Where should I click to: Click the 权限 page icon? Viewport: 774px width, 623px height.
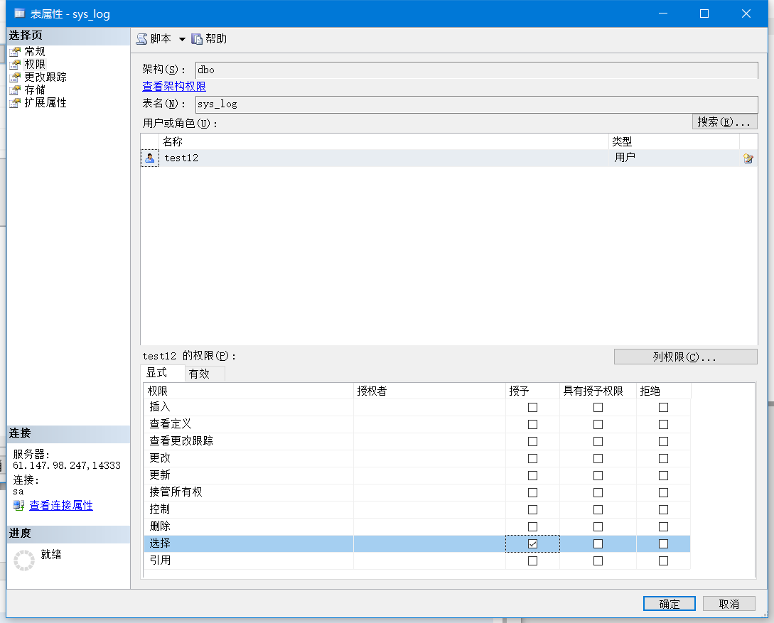click(16, 64)
